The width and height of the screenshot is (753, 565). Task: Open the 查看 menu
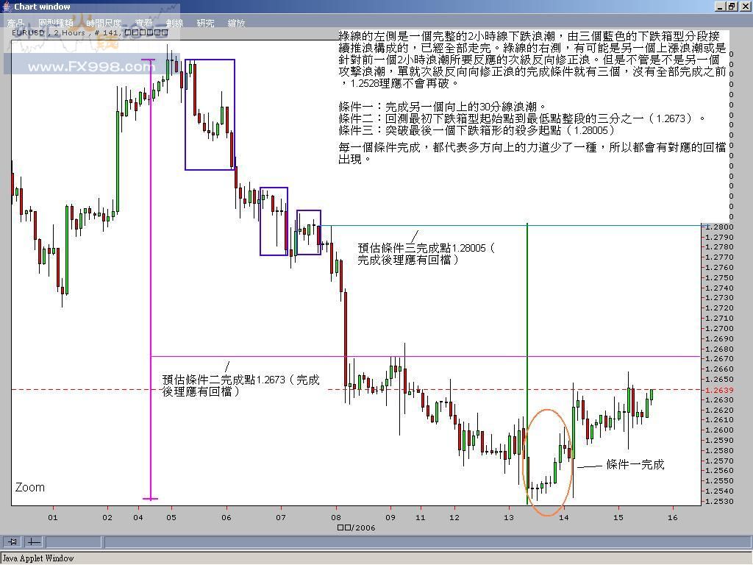tap(143, 23)
